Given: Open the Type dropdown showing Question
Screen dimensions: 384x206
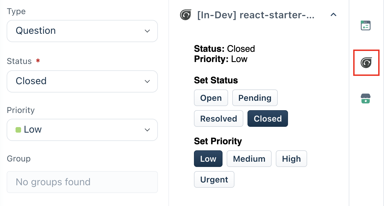Looking at the screenshot, I should pyautogui.click(x=82, y=31).
